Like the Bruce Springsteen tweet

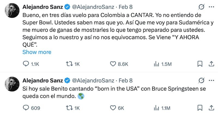click(x=113, y=108)
